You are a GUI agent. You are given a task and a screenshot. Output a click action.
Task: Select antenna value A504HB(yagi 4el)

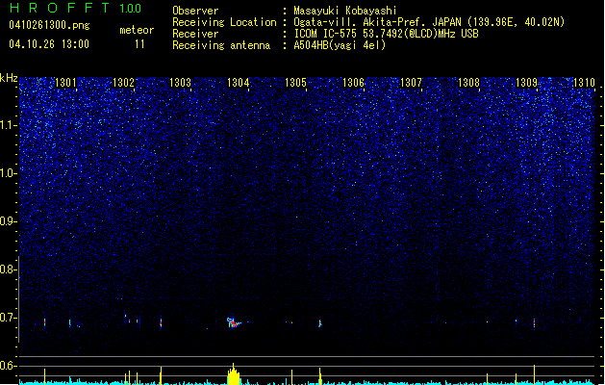tap(340, 45)
